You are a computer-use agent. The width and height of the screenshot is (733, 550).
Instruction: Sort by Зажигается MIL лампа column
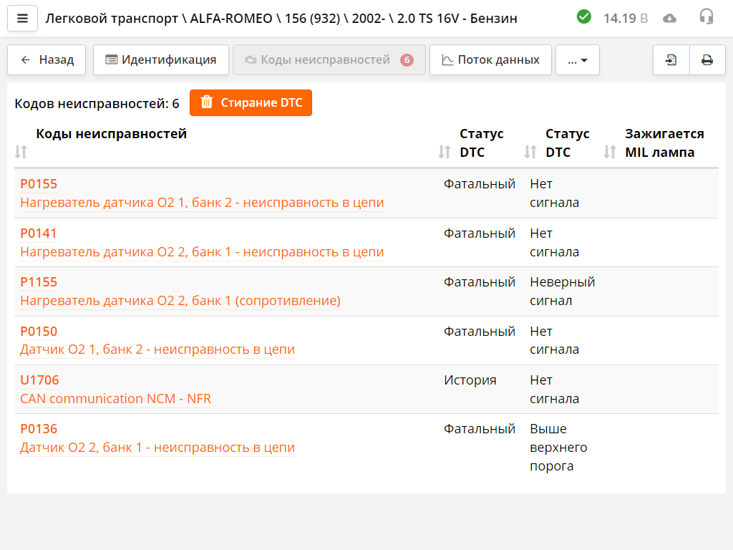point(610,152)
